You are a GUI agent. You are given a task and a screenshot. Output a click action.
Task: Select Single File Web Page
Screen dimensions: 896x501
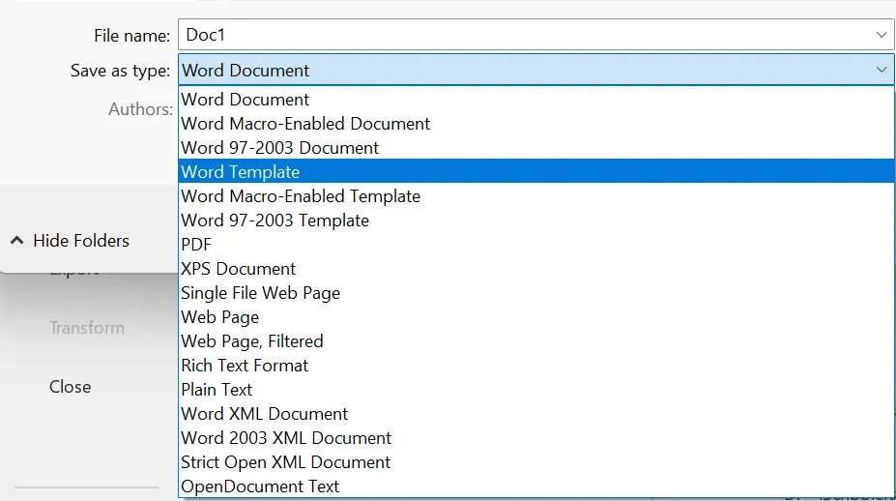click(x=536, y=293)
